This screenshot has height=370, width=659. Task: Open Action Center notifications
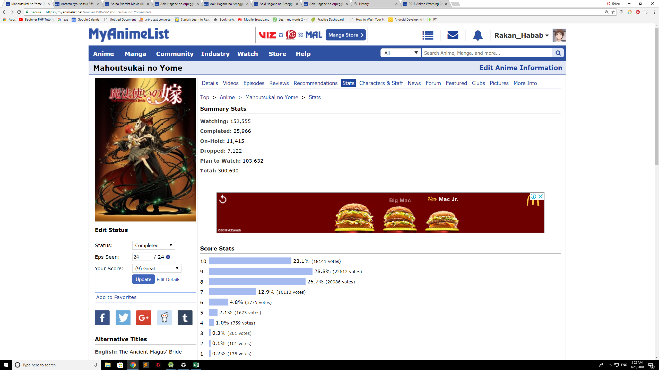(651, 365)
